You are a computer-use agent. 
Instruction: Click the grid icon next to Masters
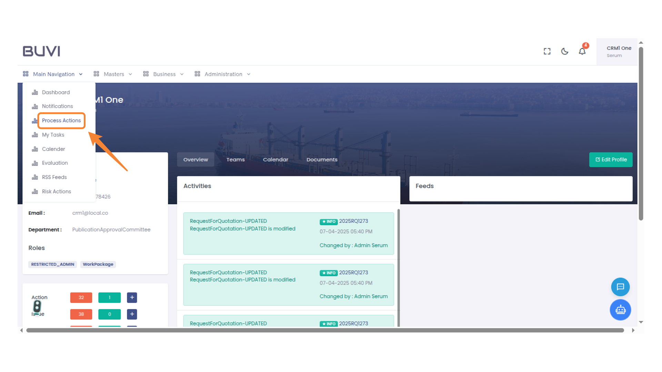pyautogui.click(x=96, y=74)
